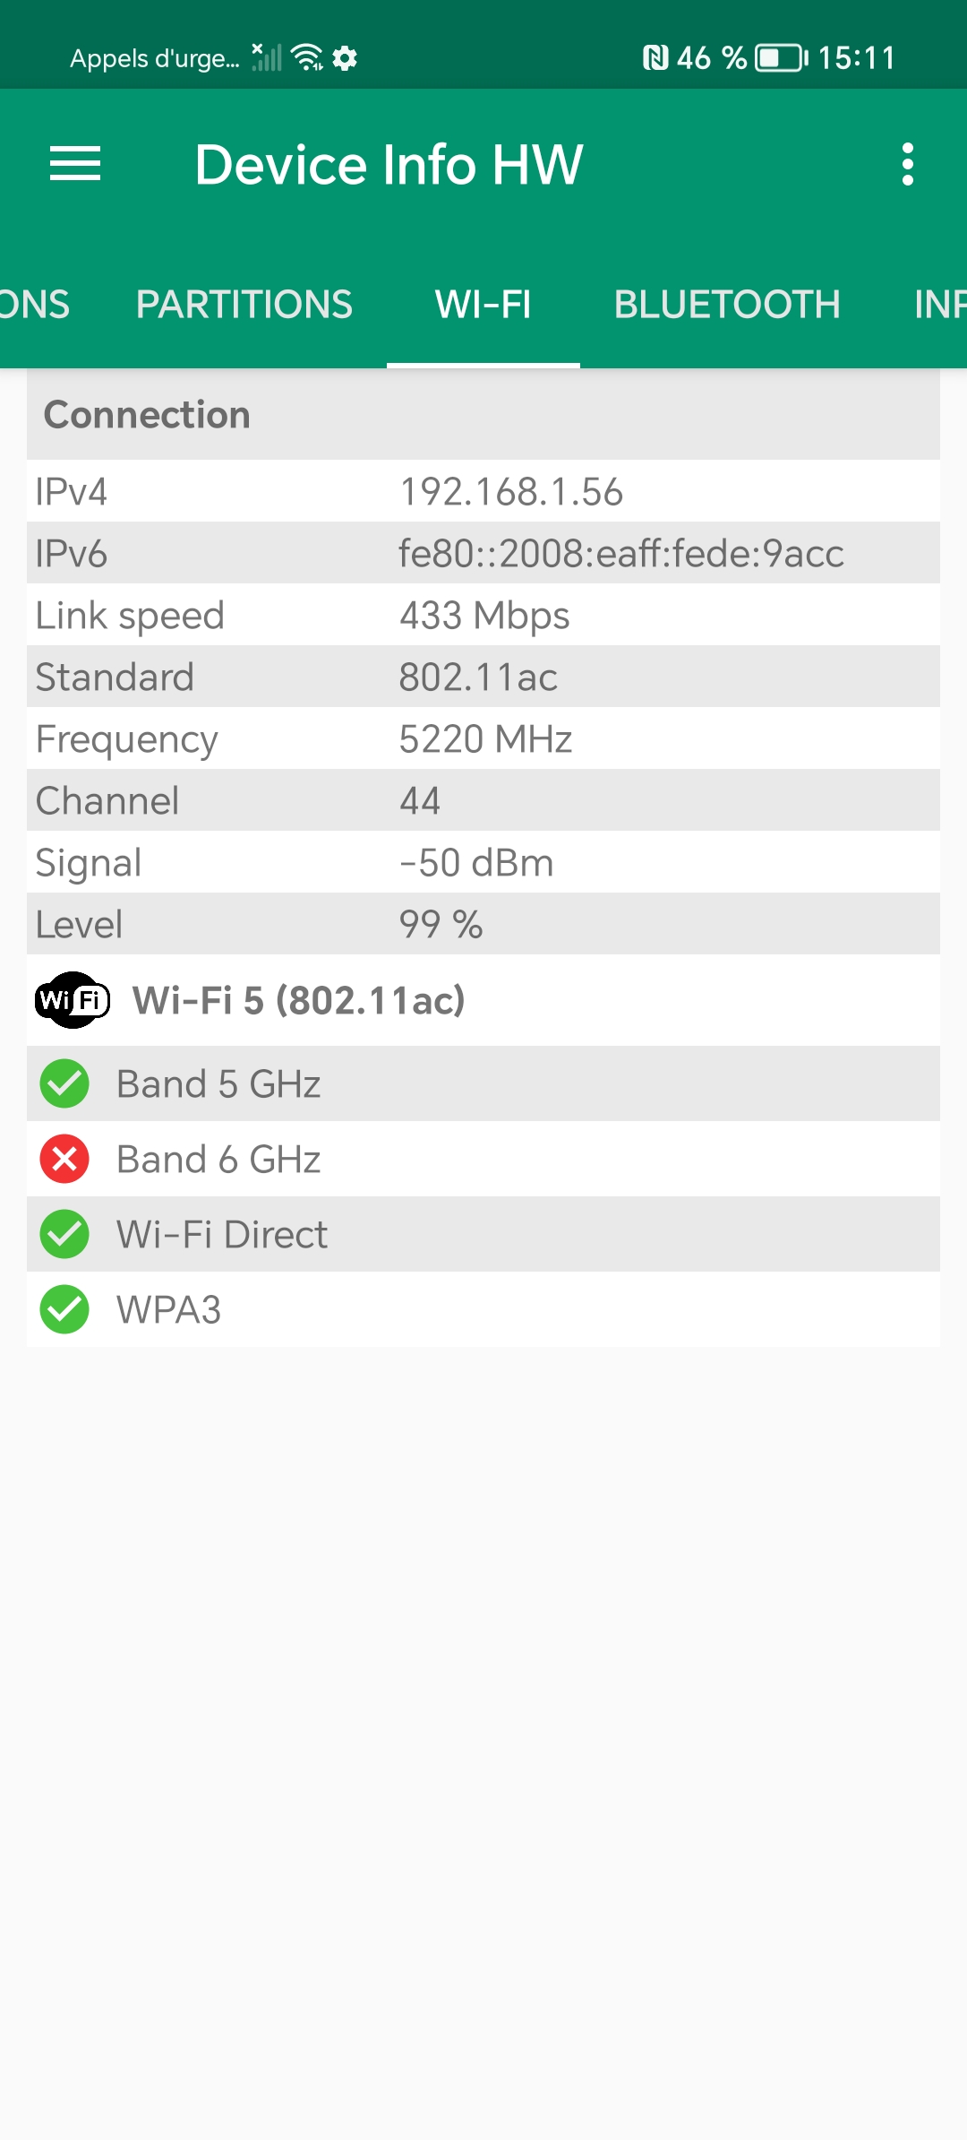This screenshot has width=967, height=2140.
Task: Switch to the Partitions tab
Action: 244,305
